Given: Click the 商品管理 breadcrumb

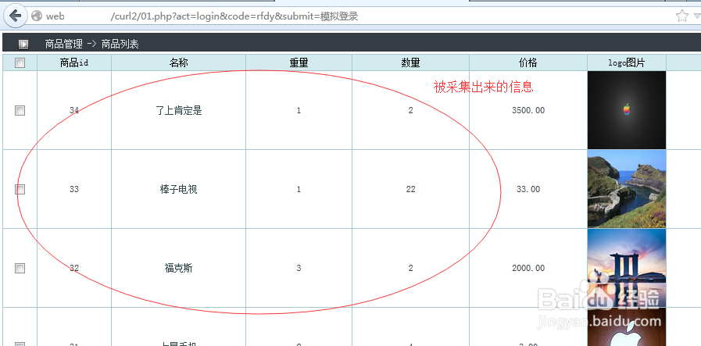Looking at the screenshot, I should [64, 45].
